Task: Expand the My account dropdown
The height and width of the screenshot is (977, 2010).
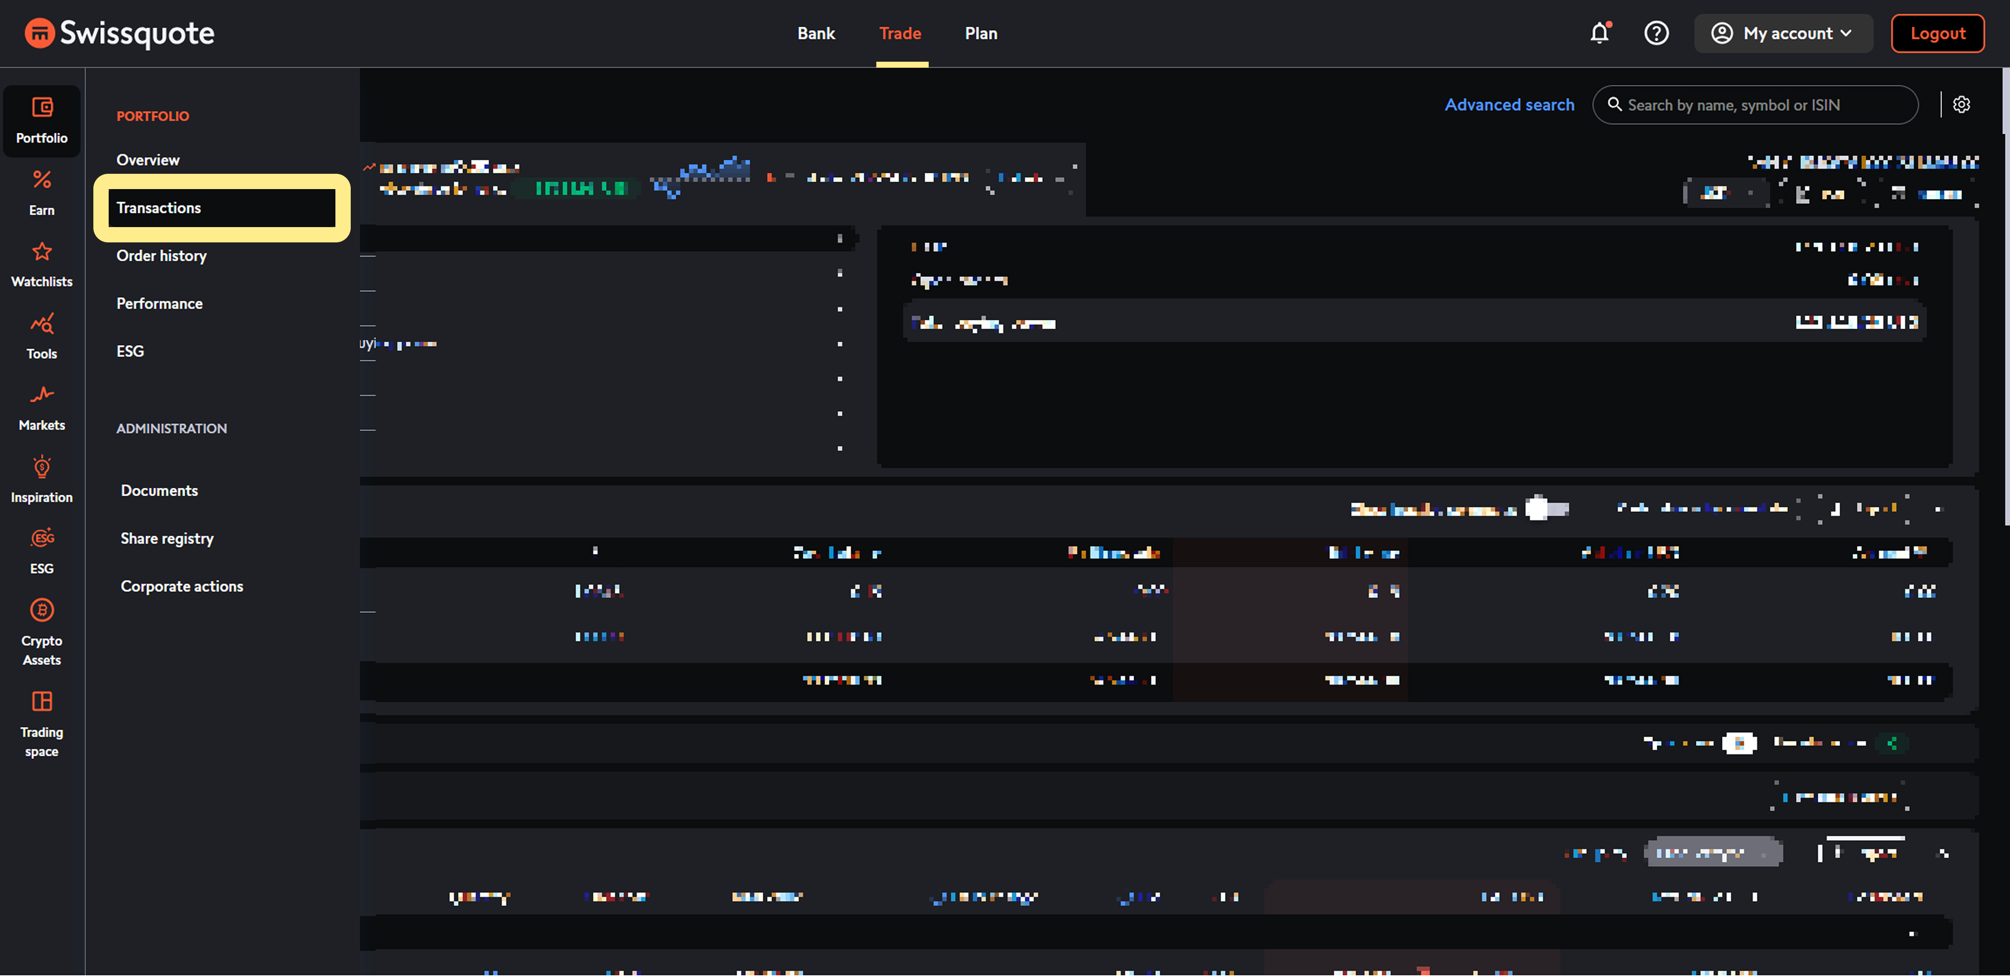Action: pos(1782,33)
